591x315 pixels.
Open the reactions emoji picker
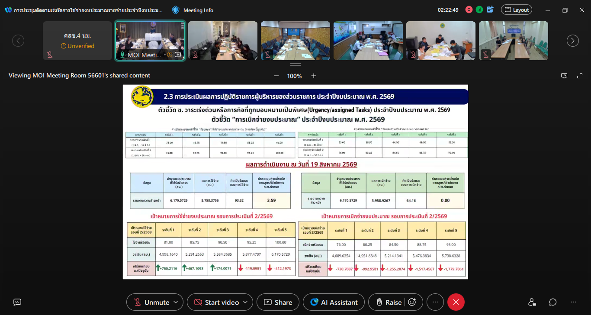pos(412,302)
